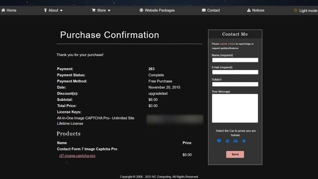Click the Contact envelope icon
This screenshot has width=318, height=179.
point(204,10)
